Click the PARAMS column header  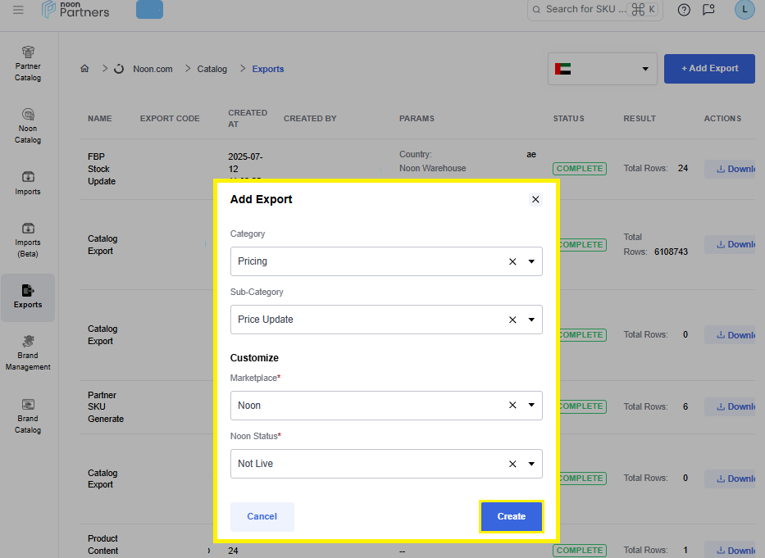pos(417,119)
